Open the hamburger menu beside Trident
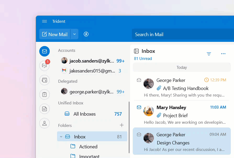The height and width of the screenshot is (158, 234). click(44, 21)
